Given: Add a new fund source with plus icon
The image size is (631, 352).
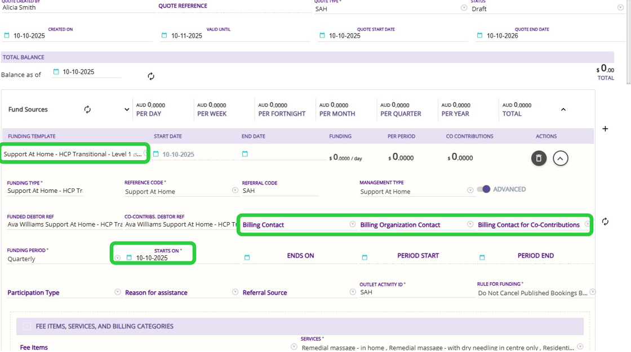Looking at the screenshot, I should coord(605,129).
